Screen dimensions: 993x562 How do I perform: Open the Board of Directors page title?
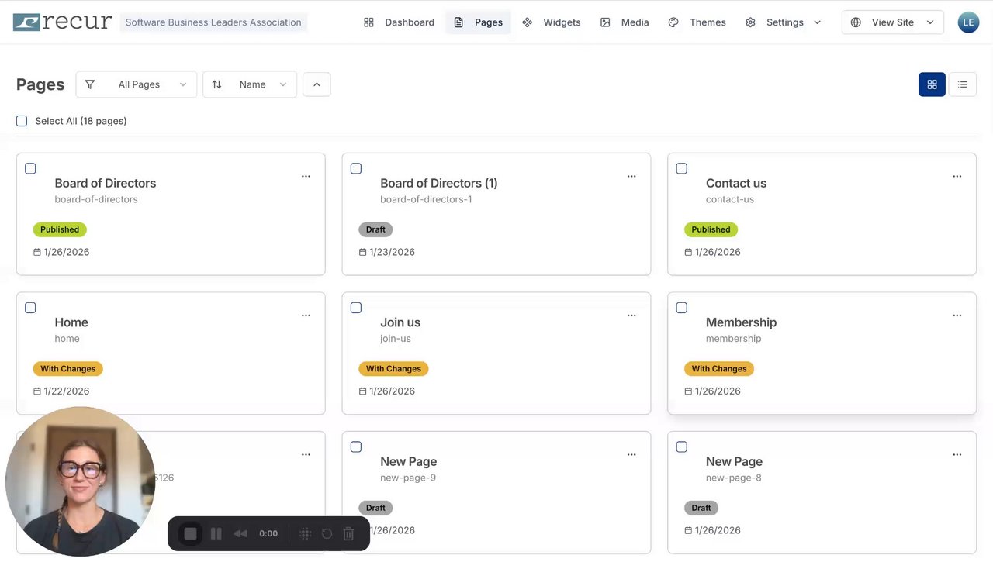106,183
